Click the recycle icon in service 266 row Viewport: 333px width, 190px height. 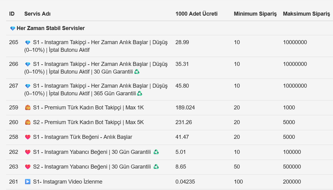pyautogui.click(x=137, y=72)
